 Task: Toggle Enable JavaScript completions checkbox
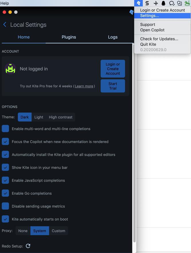tap(5, 180)
